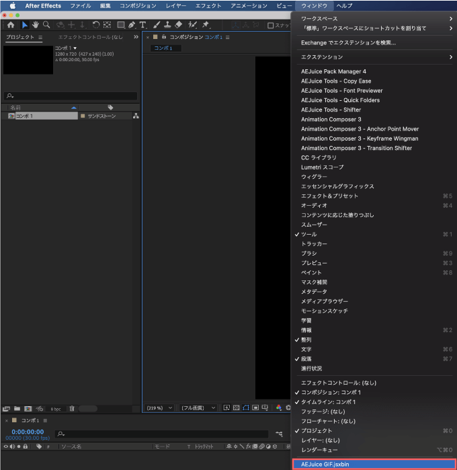This screenshot has width=457, height=470.
Task: Click the composition tab color swatch
Action: (x=155, y=37)
